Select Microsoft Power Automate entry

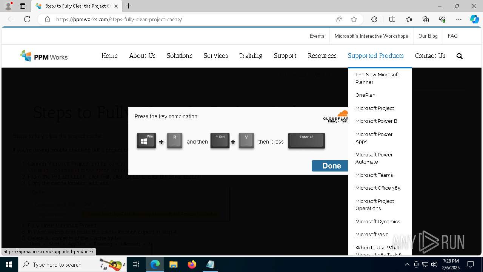click(x=374, y=158)
